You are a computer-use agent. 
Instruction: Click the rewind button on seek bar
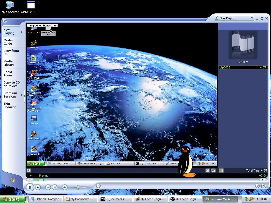30,180
